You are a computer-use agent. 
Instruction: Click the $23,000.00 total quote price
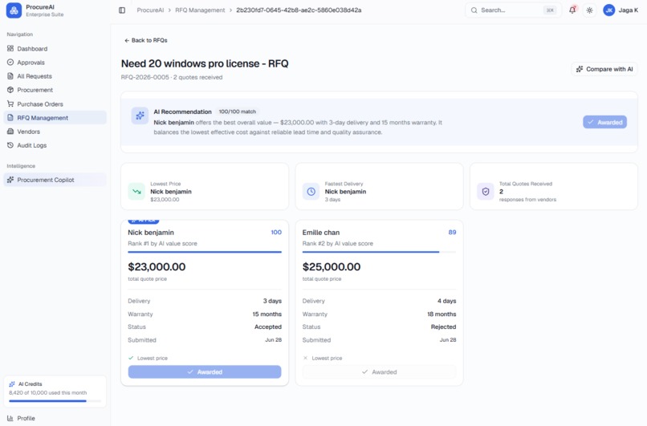(157, 267)
